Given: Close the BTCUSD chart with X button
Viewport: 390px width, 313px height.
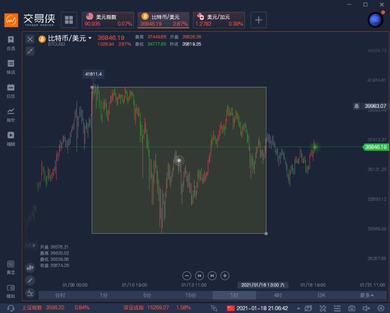Looking at the screenshot, I should point(30,39).
